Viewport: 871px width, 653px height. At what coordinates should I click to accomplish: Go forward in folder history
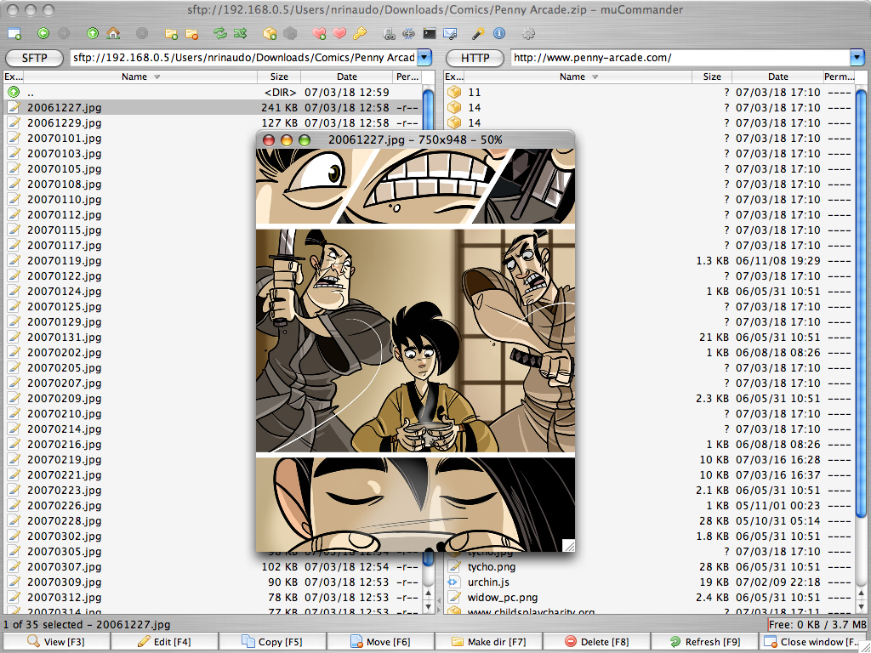coord(64,34)
